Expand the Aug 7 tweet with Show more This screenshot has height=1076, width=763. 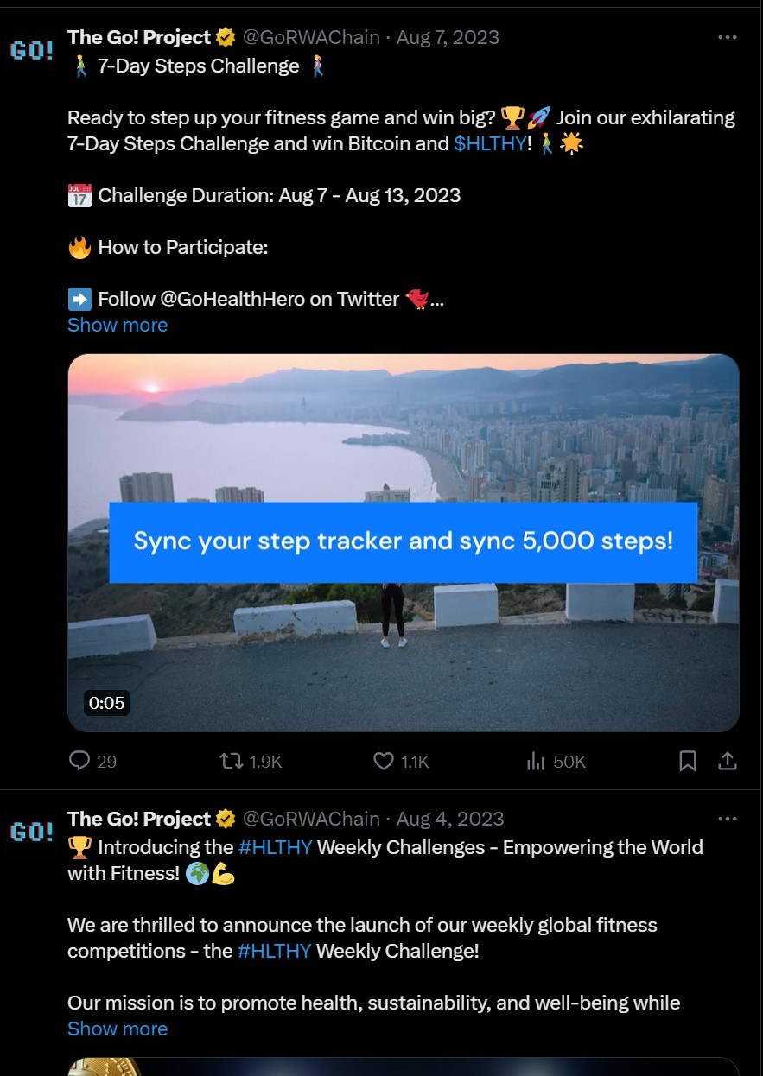(x=118, y=325)
